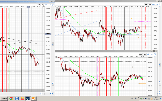Click left chart vertical scale slider handle

click(53, 44)
